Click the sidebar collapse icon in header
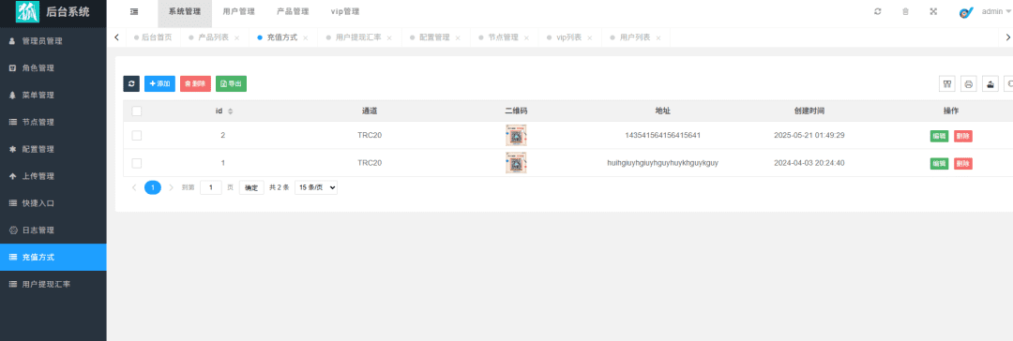The image size is (1013, 341). 134,11
